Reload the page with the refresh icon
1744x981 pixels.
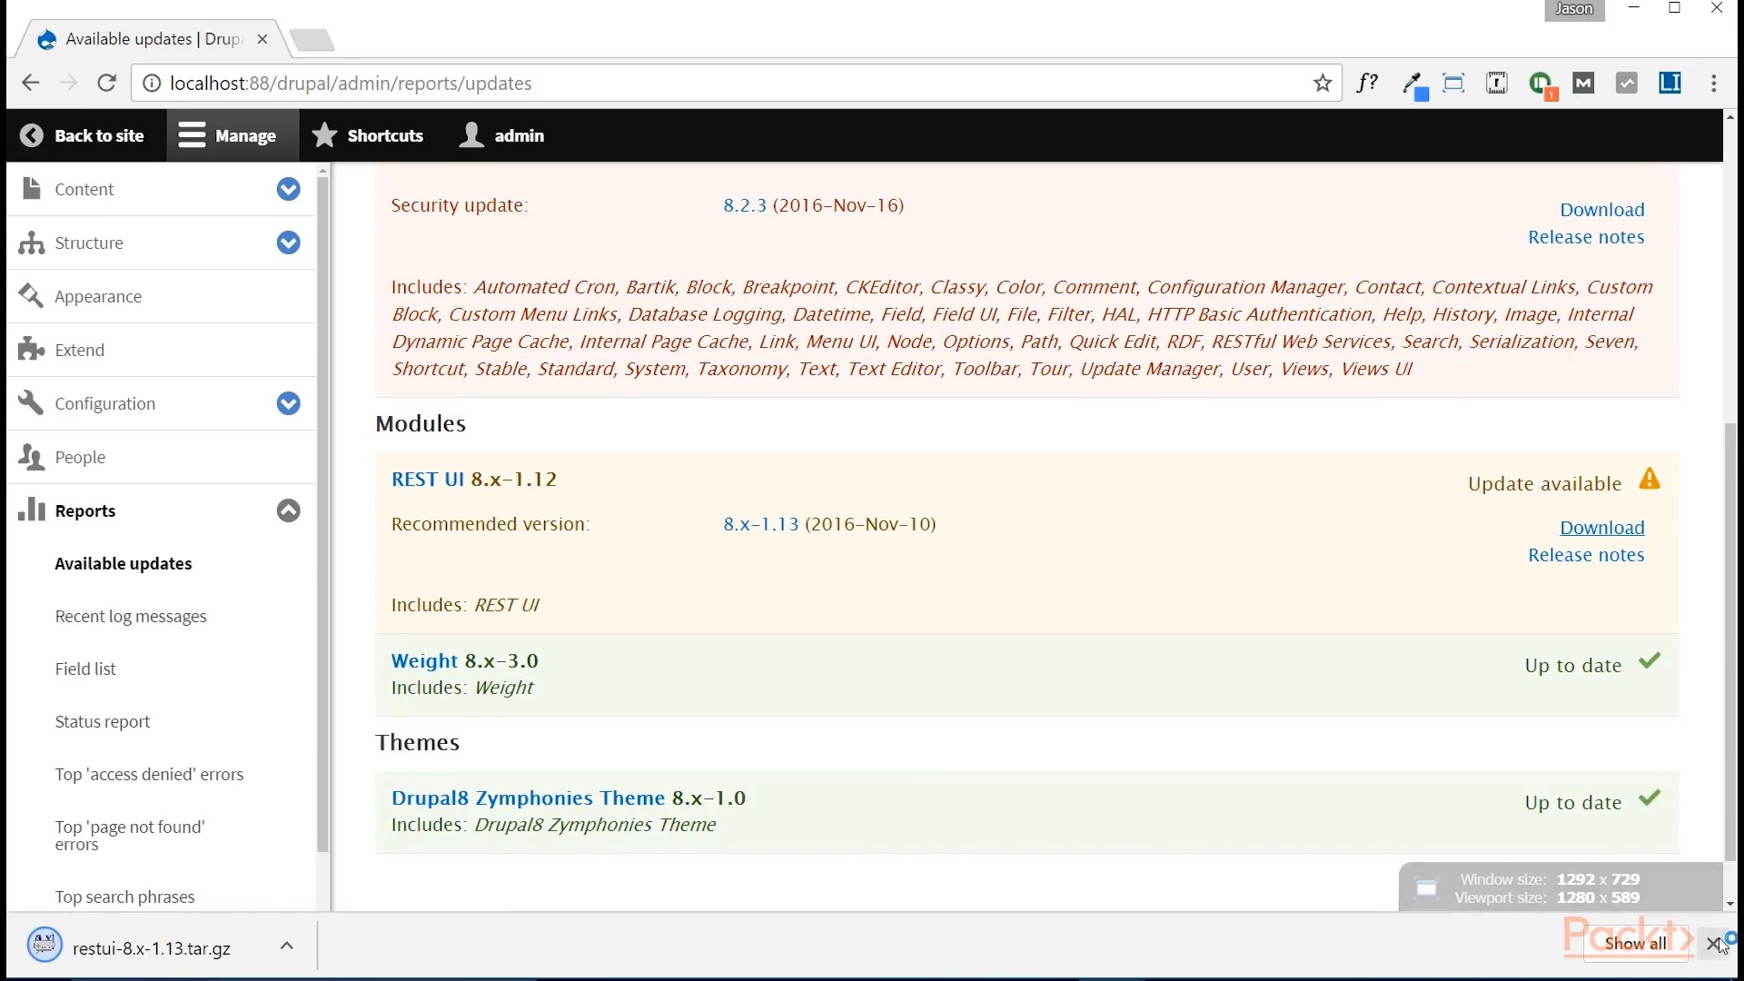106,84
